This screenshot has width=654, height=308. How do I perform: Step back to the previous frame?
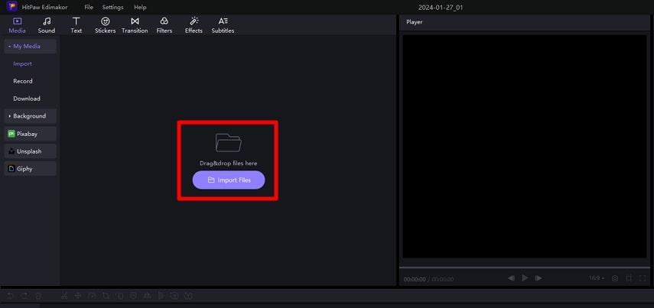[x=512, y=278]
